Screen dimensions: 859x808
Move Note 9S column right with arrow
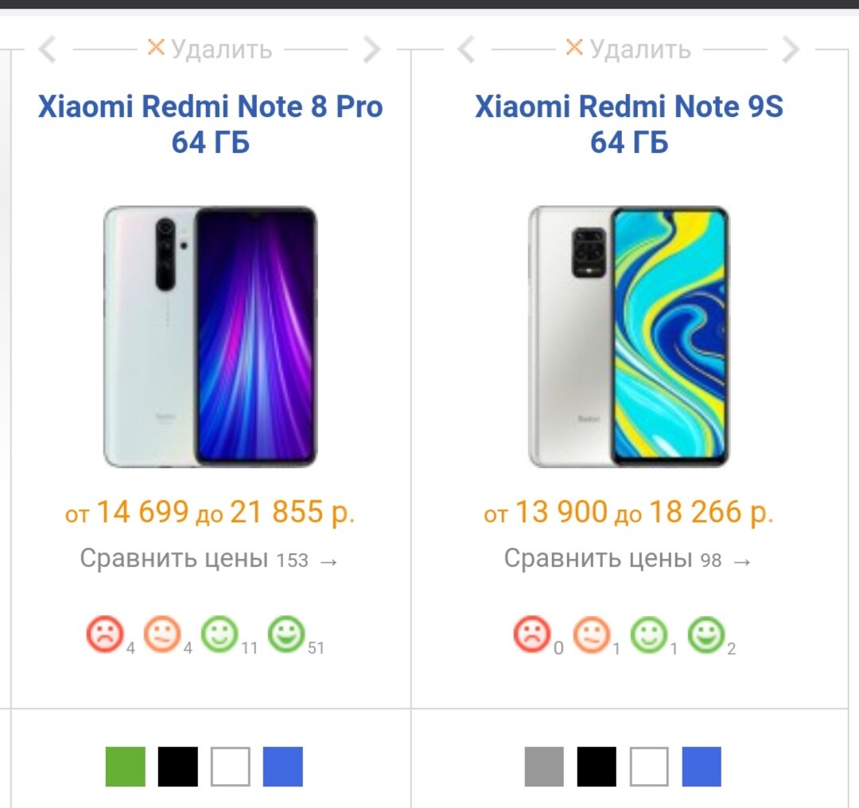coord(791,49)
